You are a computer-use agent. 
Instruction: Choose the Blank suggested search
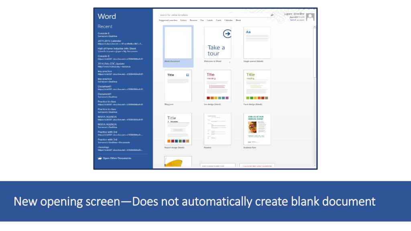[x=238, y=20]
